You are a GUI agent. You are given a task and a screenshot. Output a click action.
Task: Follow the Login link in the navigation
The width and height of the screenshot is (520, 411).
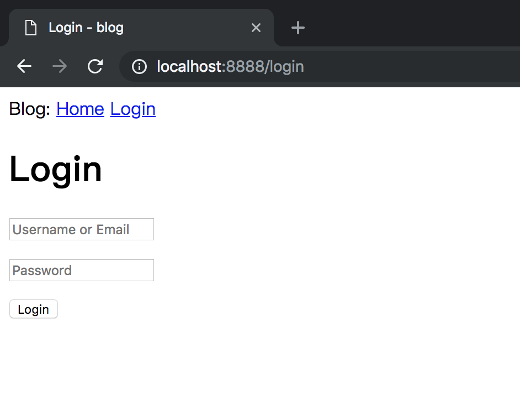(132, 109)
